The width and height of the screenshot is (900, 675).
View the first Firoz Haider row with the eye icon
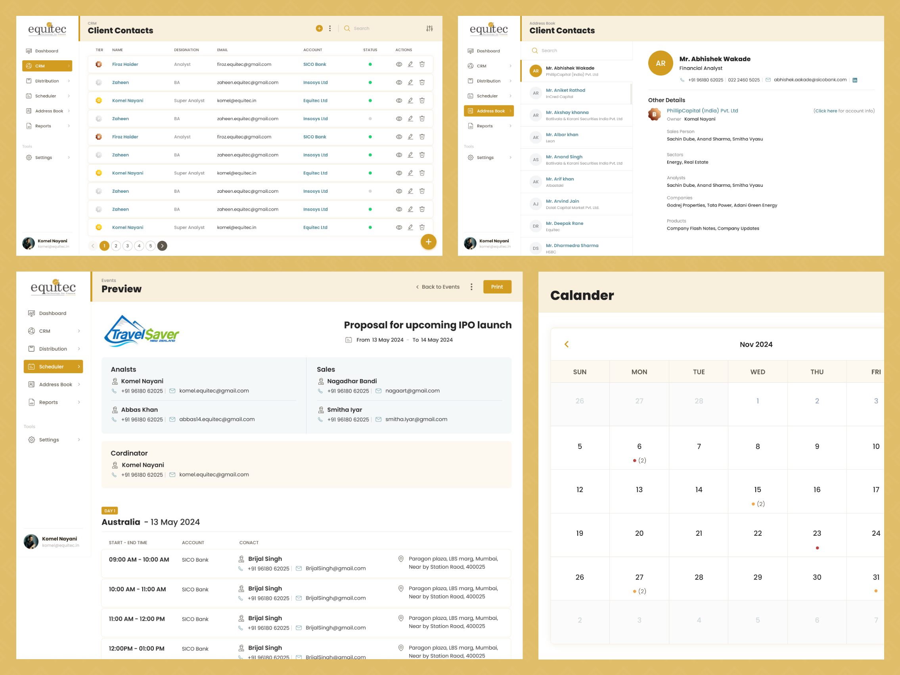[399, 64]
